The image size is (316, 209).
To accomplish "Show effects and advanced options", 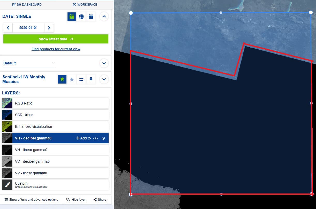I will pos(31,200).
